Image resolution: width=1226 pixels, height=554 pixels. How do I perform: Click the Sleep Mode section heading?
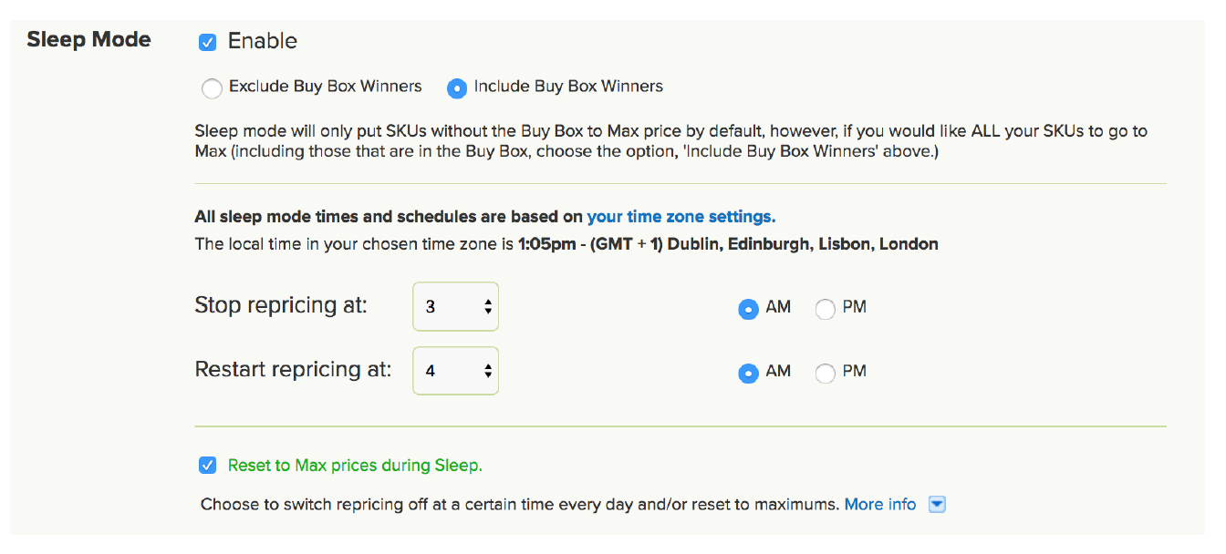click(88, 40)
